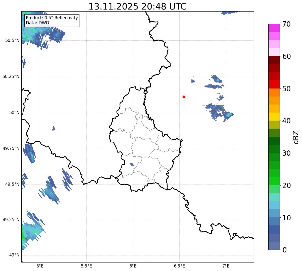
Task: Select the dark maroon band just below 60
Action: pos(274,60)
